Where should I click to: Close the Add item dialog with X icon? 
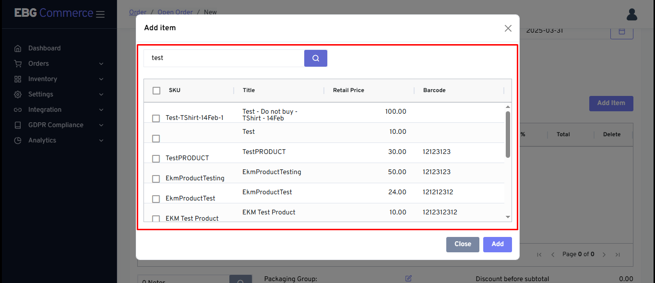coord(508,28)
